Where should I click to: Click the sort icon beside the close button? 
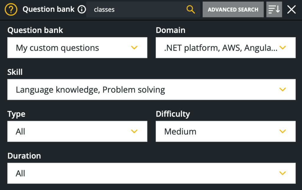[274, 9]
